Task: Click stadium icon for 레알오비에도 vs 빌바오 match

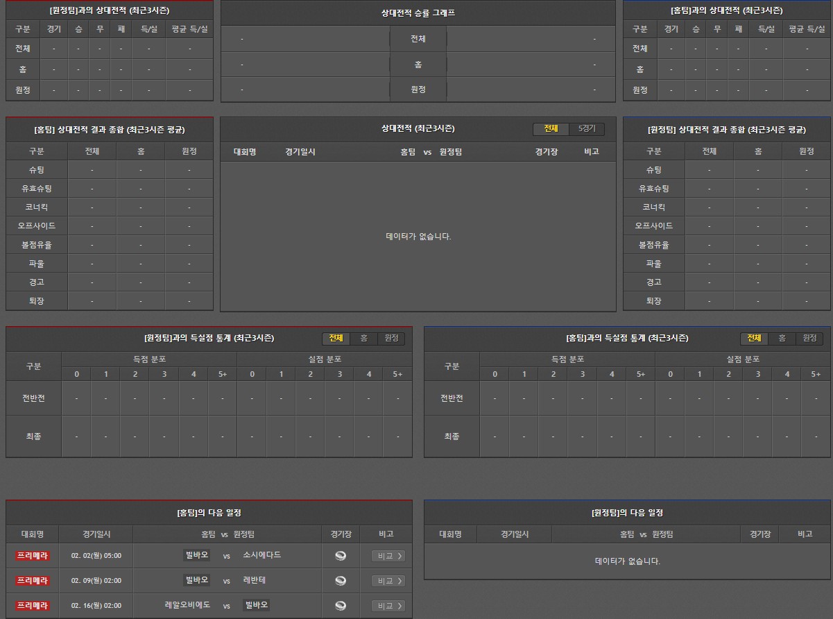Action: coord(340,606)
